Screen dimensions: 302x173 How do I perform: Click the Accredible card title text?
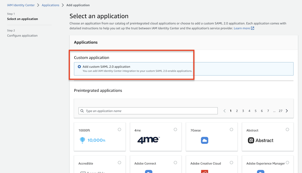(86, 164)
